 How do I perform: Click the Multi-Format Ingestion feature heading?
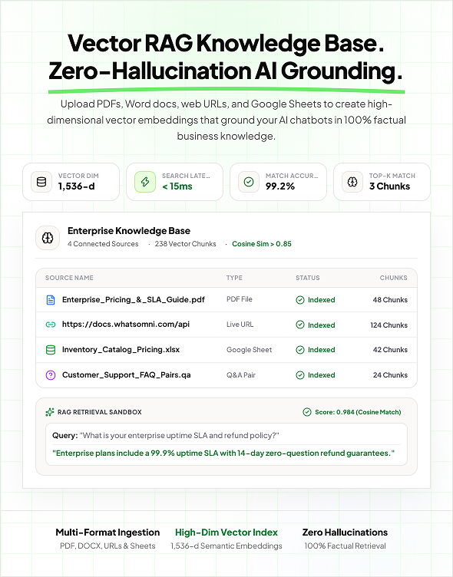click(x=107, y=532)
